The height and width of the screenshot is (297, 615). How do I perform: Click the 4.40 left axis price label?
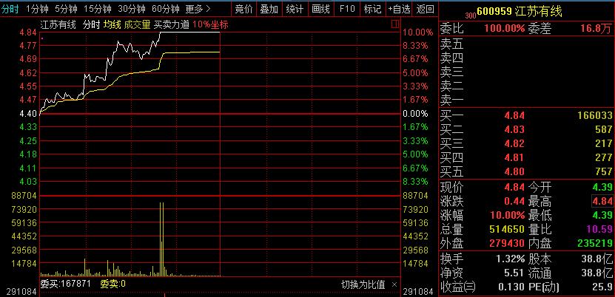(28, 114)
